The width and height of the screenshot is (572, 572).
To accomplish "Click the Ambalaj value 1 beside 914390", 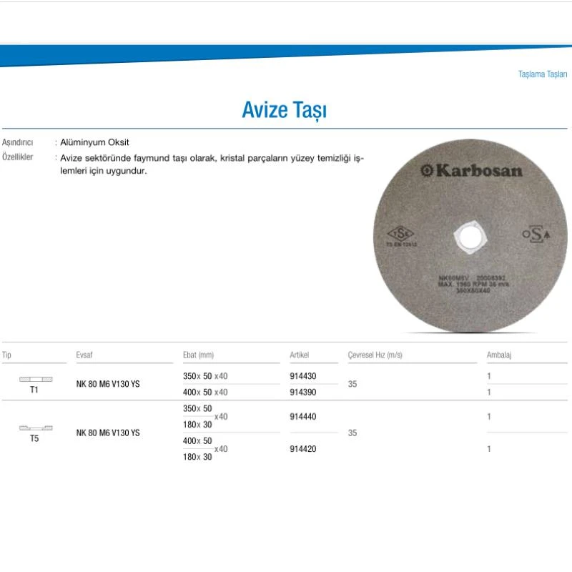I will [x=489, y=392].
